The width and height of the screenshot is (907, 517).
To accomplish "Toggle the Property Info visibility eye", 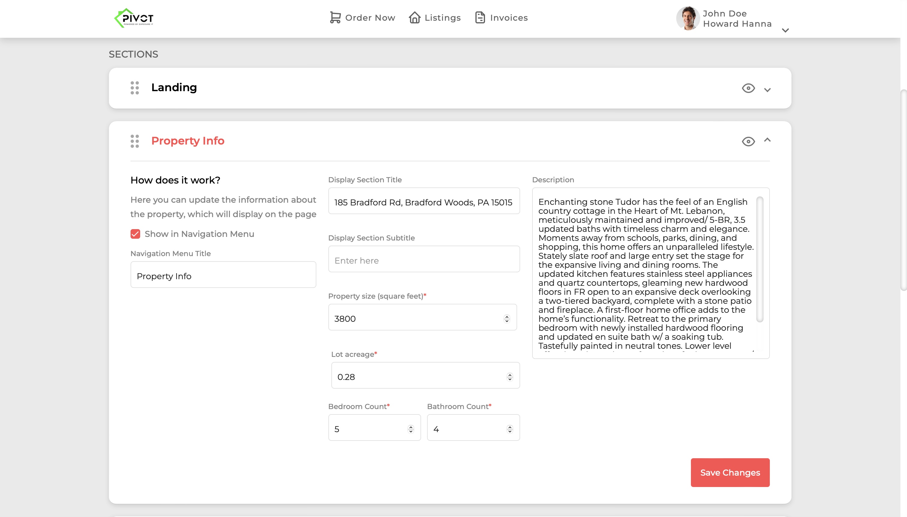I will point(748,141).
